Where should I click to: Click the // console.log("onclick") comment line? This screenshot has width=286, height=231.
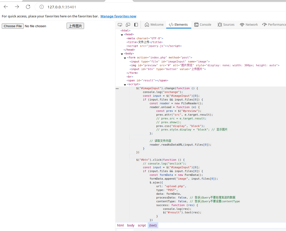165,164
